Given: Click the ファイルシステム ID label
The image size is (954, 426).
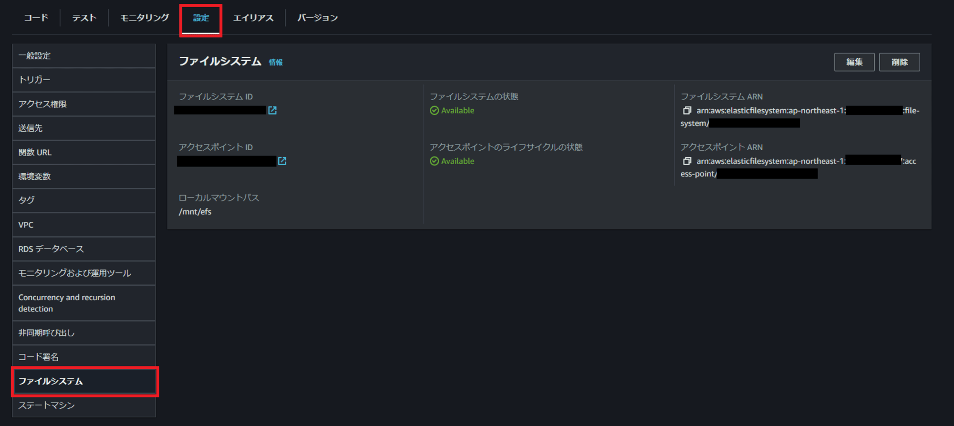Looking at the screenshot, I should [x=216, y=97].
